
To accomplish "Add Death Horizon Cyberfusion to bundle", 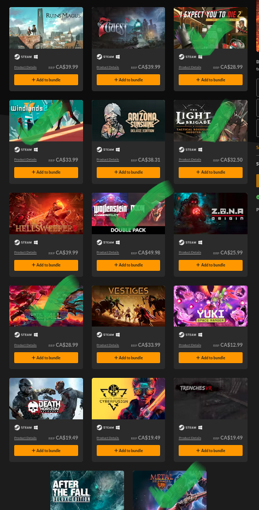I will [128, 450].
